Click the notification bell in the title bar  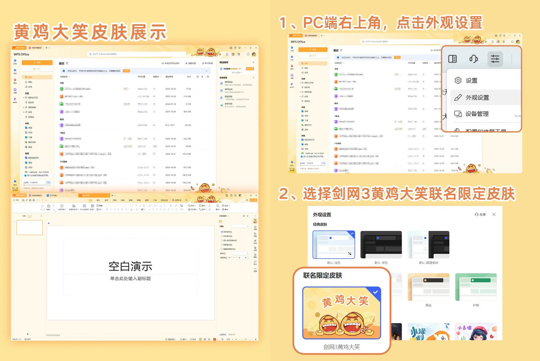[227, 54]
